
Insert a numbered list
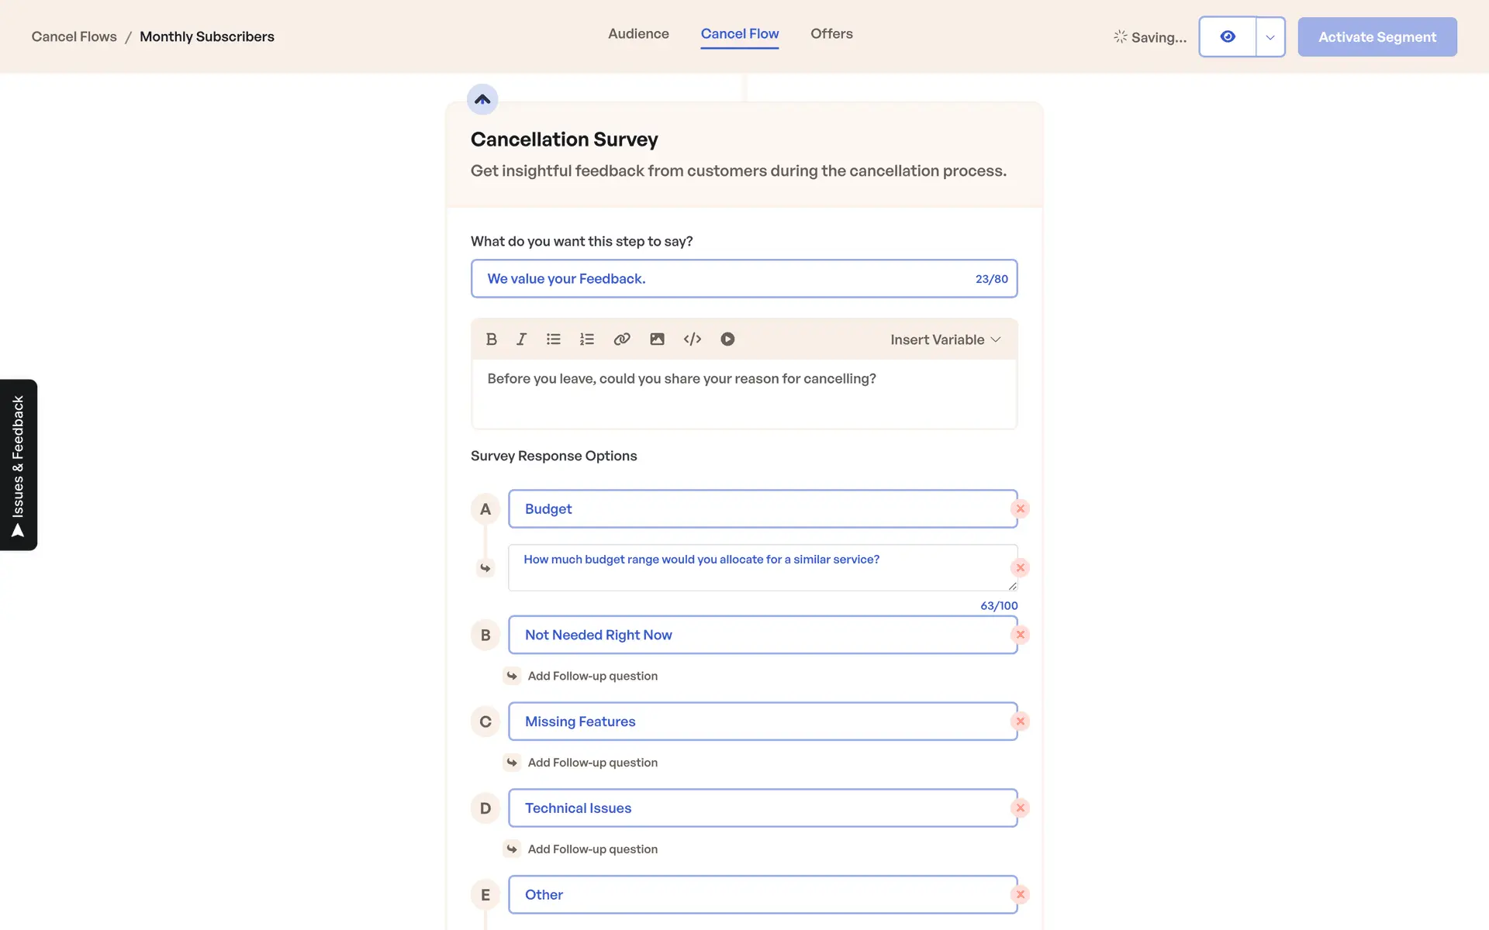(586, 339)
